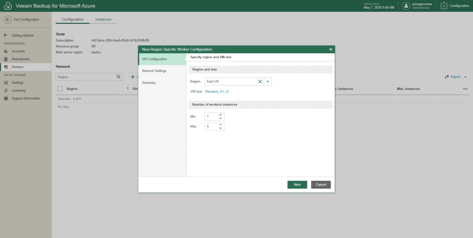Click the Exit Configuration label
This screenshot has width=473, height=238.
coord(27,19)
